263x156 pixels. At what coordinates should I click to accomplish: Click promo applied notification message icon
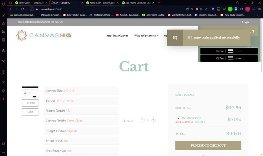point(175,37)
